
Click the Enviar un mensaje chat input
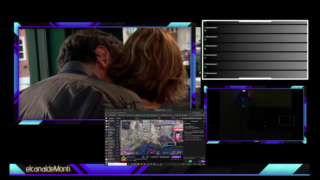194,158
